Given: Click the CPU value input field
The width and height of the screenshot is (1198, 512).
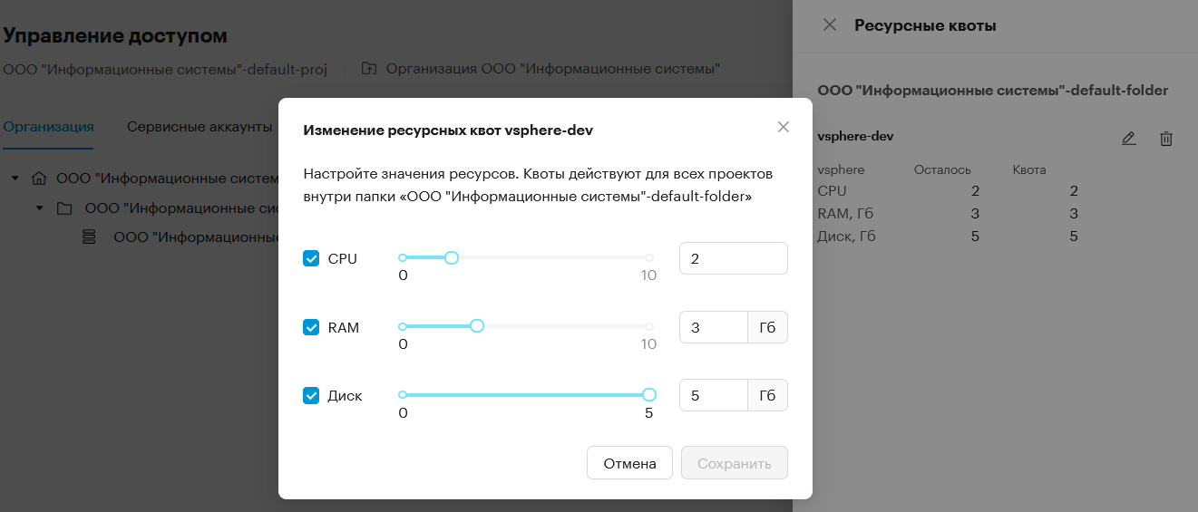Looking at the screenshot, I should click(734, 258).
